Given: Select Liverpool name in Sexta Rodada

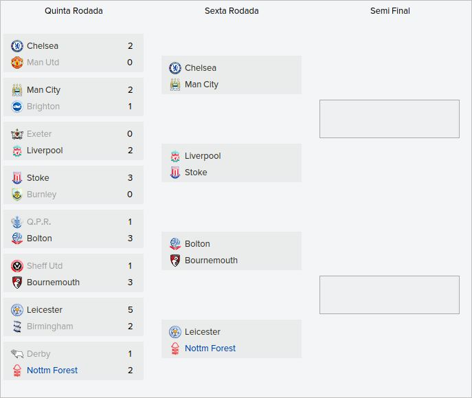Looking at the screenshot, I should 203,156.
